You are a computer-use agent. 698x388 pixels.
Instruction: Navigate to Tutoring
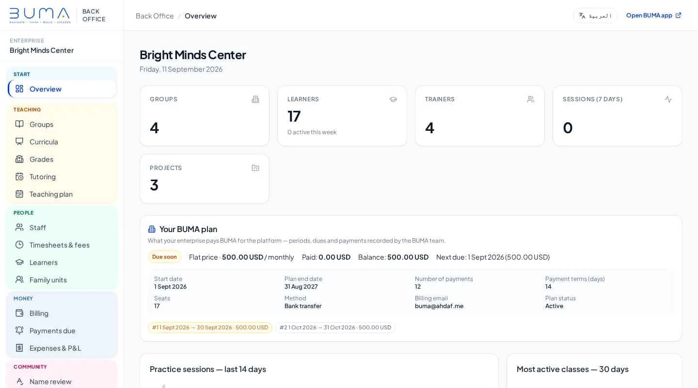point(62,176)
